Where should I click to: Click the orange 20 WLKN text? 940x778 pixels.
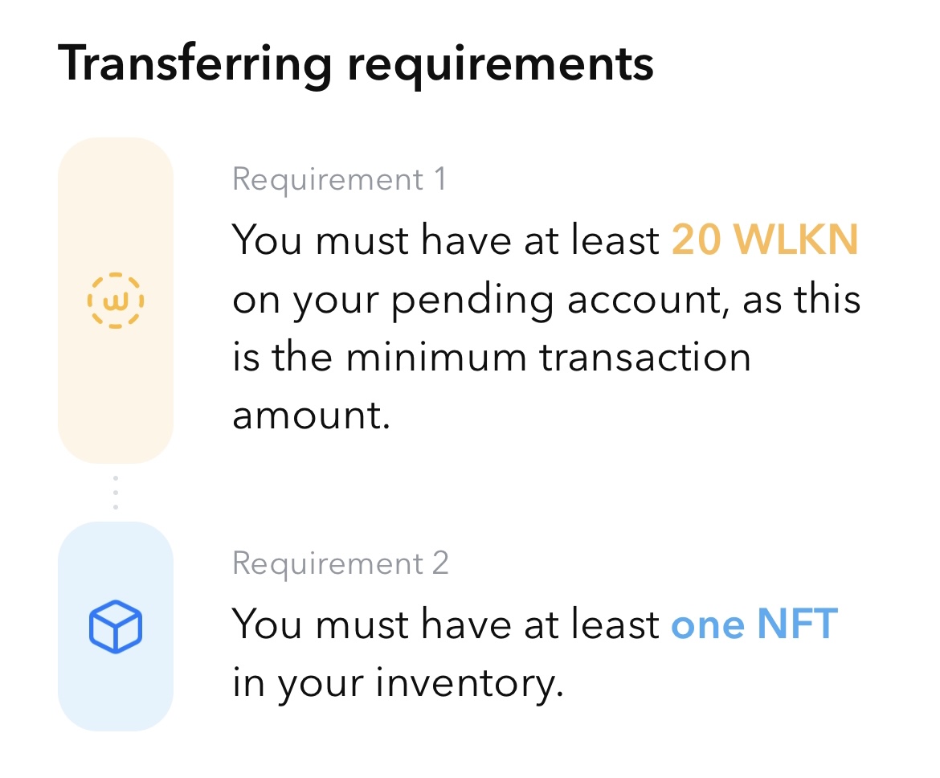[765, 240]
